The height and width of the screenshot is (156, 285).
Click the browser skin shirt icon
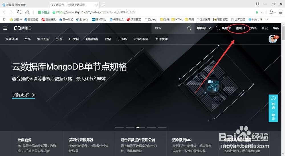point(257,4)
